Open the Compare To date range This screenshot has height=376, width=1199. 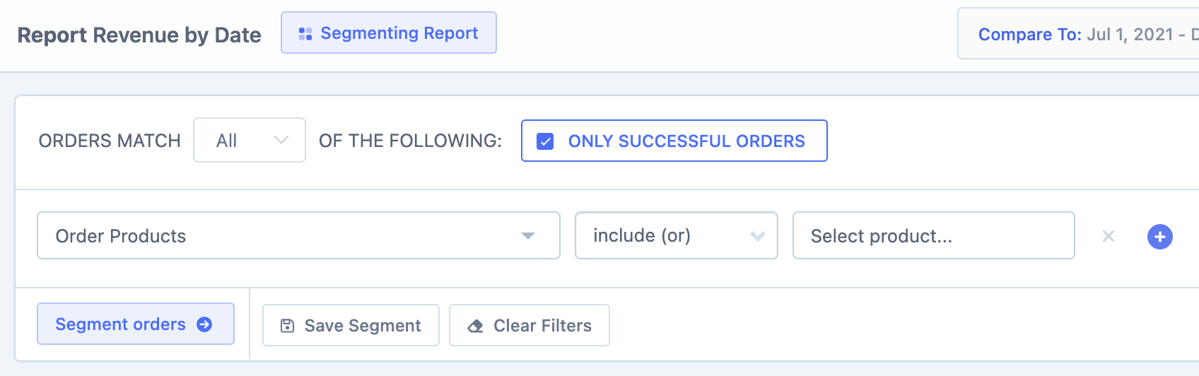(1082, 34)
